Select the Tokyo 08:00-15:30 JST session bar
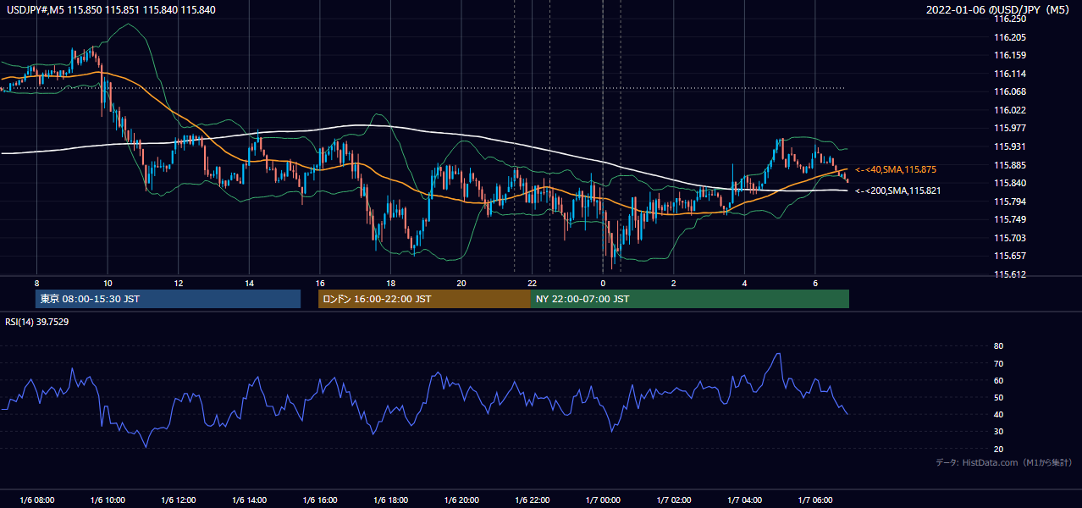 pos(168,299)
